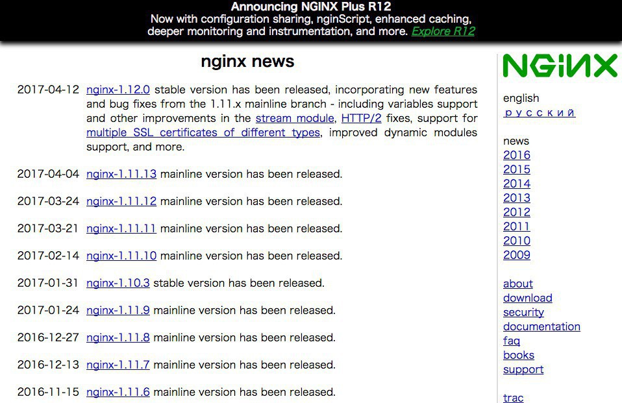Open the nginx-1.11.10 release link

(121, 256)
